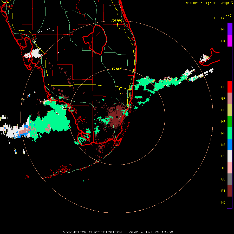The width and height of the screenshot is (234, 234).
Task: Click the BI brown legend swatch
Action: click(x=230, y=191)
